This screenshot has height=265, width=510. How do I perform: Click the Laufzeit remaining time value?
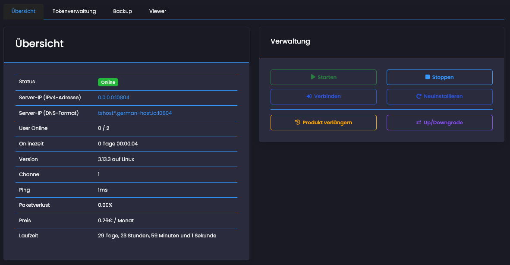[157, 236]
